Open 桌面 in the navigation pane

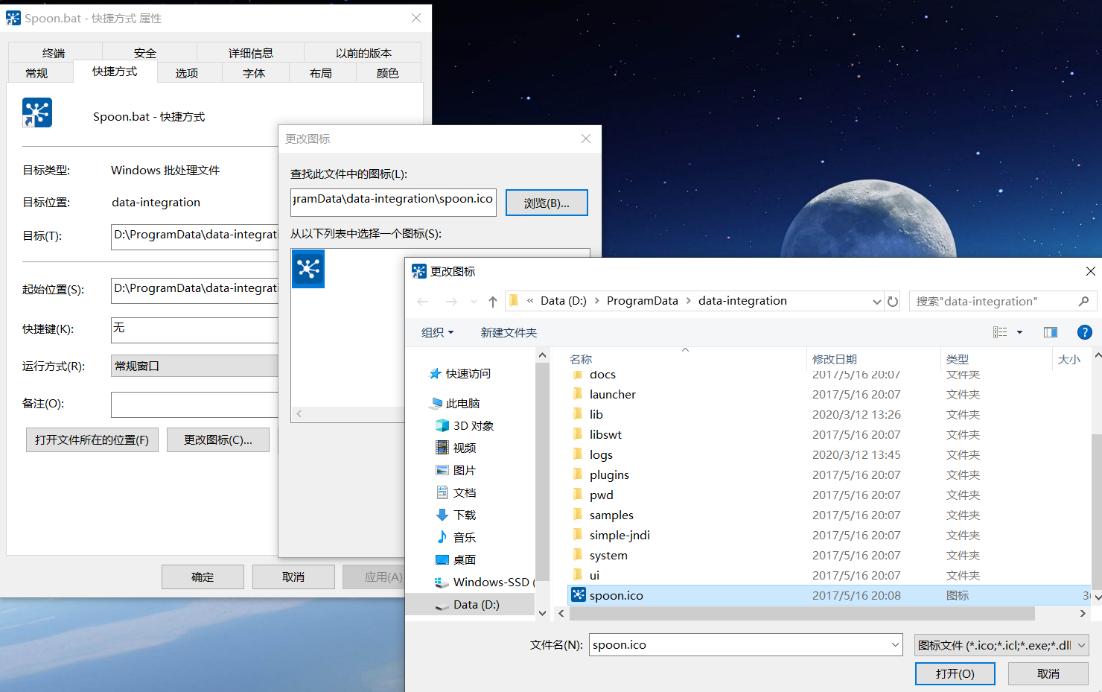point(456,559)
